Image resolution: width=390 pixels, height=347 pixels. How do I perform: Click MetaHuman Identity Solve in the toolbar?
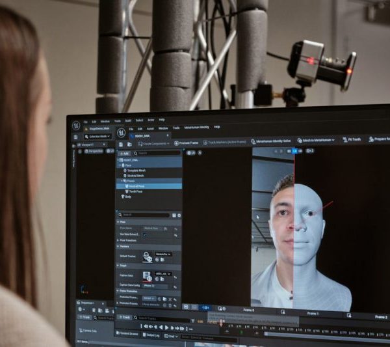pyautogui.click(x=270, y=141)
